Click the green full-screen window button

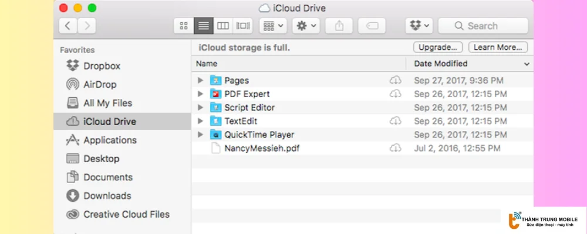point(92,8)
